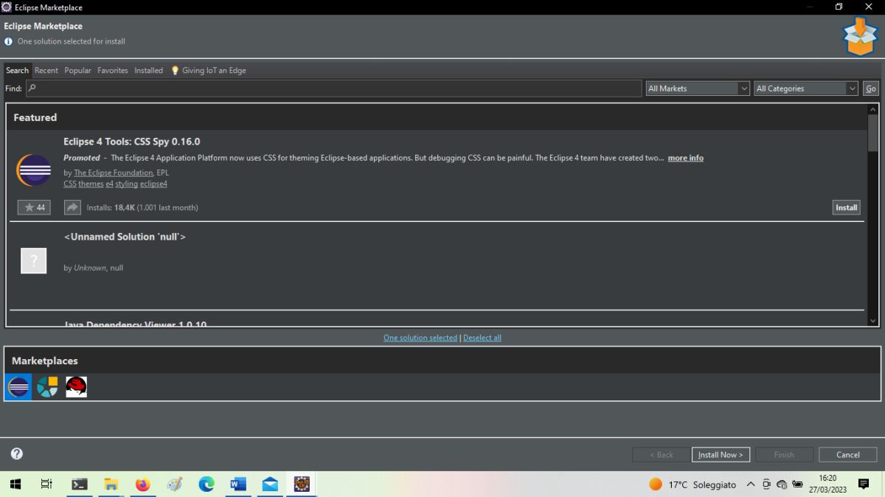
Task: Click the question mark placeholder icon of Unnamed Solution
Action: pos(34,261)
